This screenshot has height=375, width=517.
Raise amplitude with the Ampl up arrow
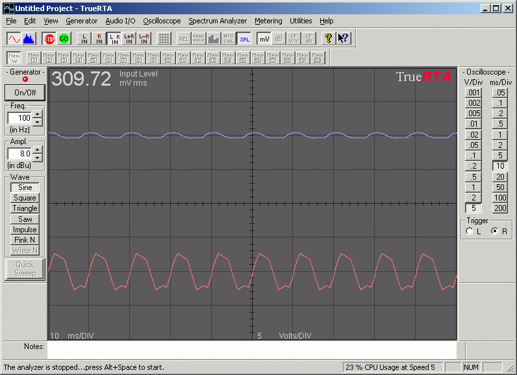38,150
